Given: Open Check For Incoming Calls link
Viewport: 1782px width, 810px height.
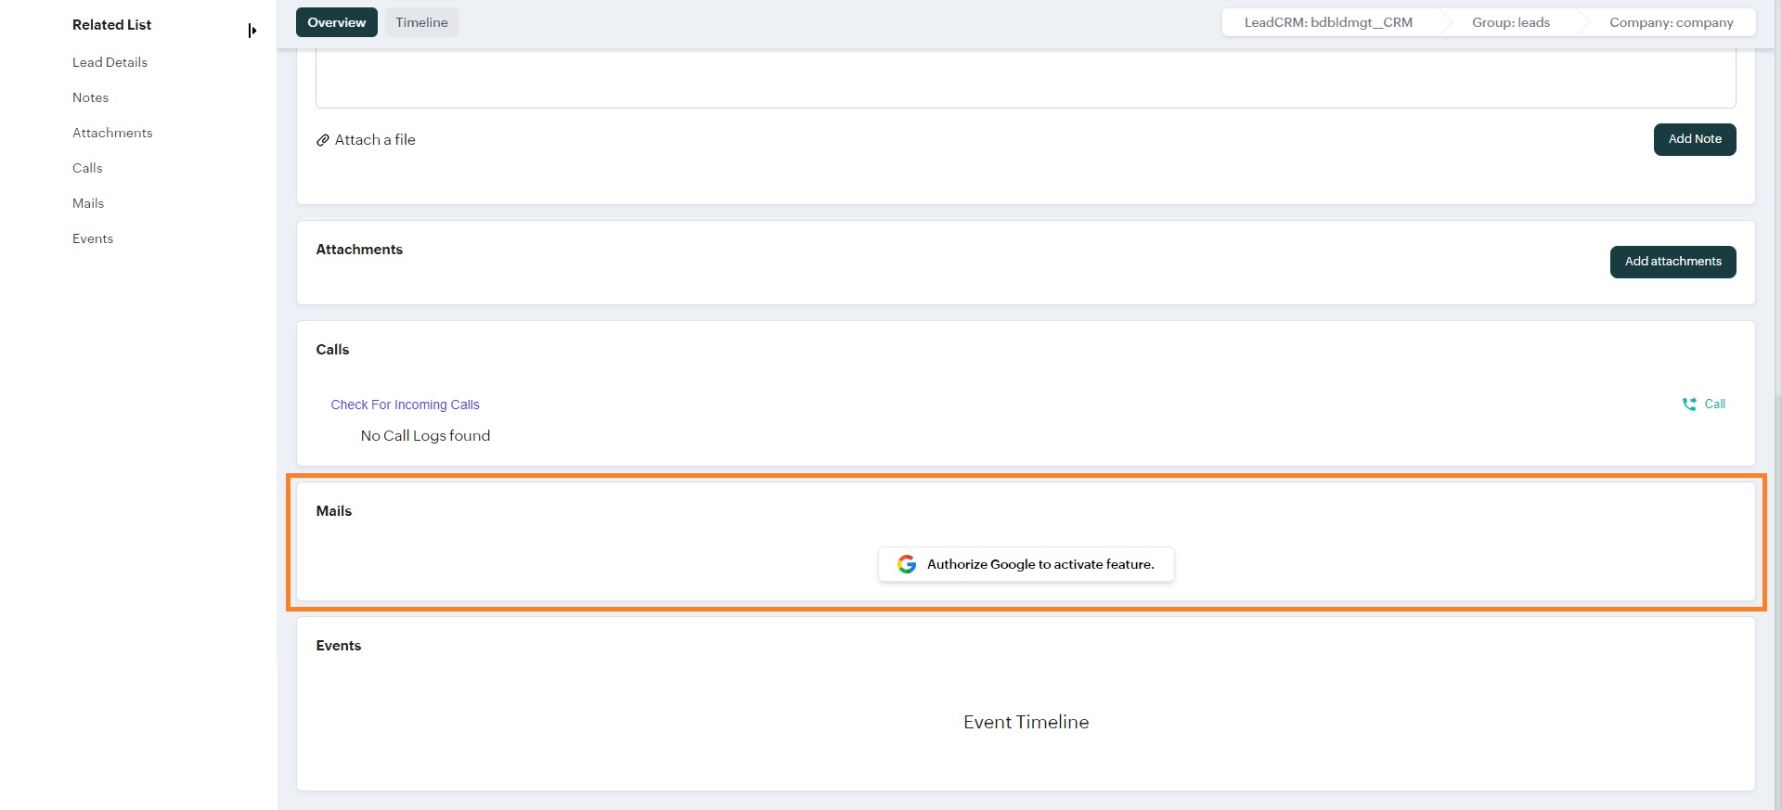Looking at the screenshot, I should click(x=405, y=405).
